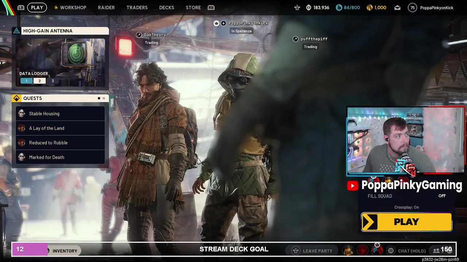Click the A Lay of the Land portrait icon
The width and height of the screenshot is (467, 262).
point(22,128)
